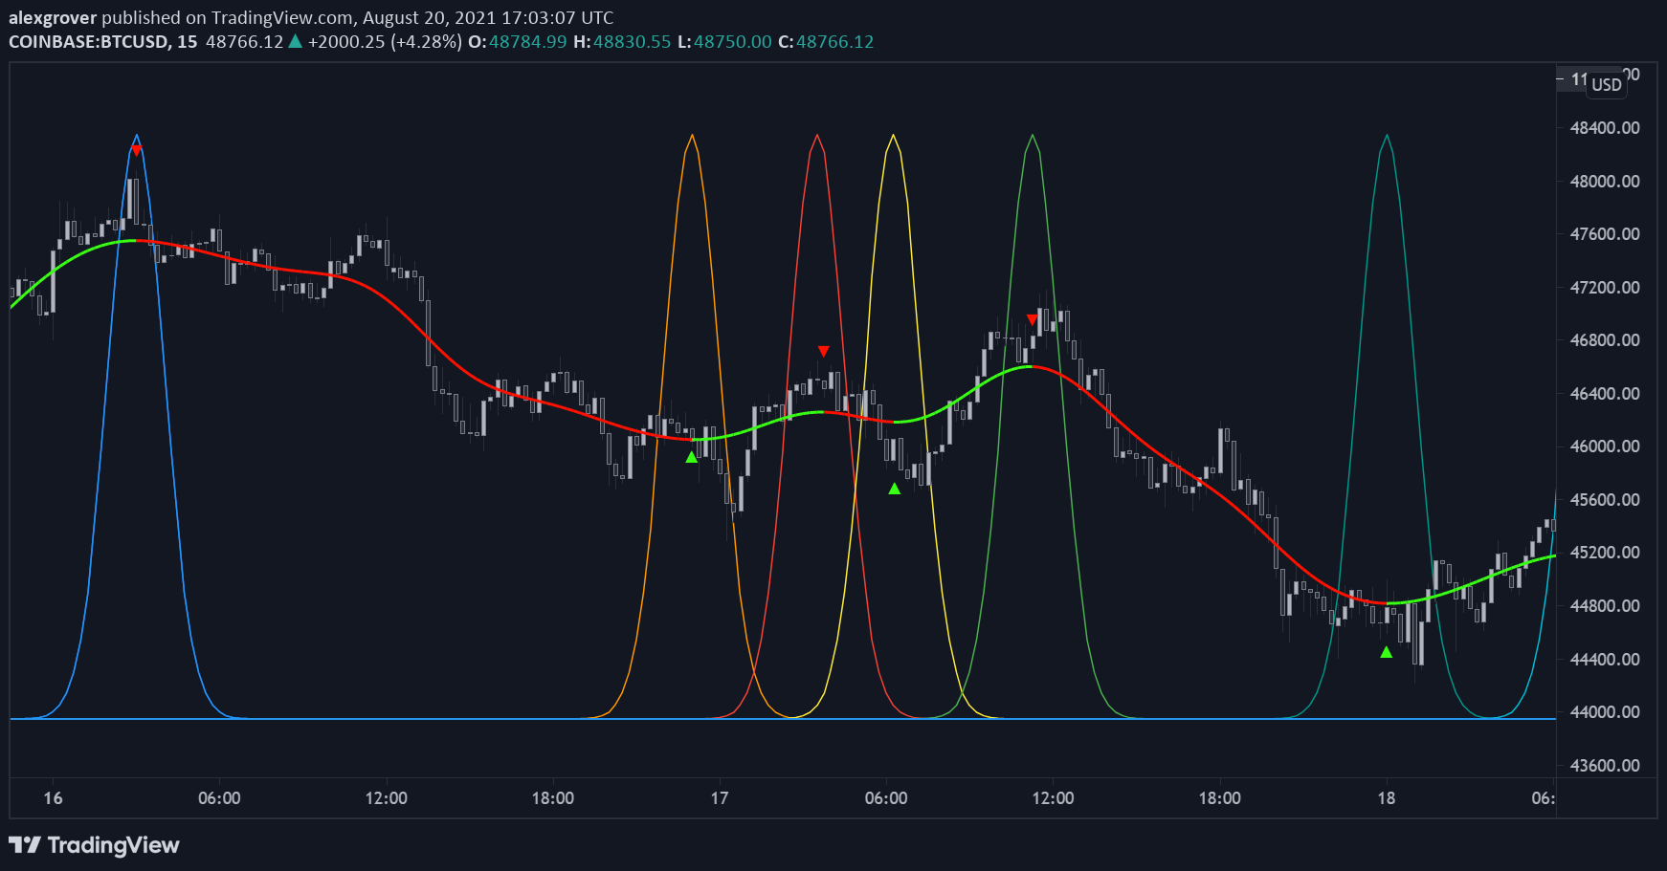Click the +2000.25 (+4.28%) change value
This screenshot has width=1667, height=871.
(385, 41)
